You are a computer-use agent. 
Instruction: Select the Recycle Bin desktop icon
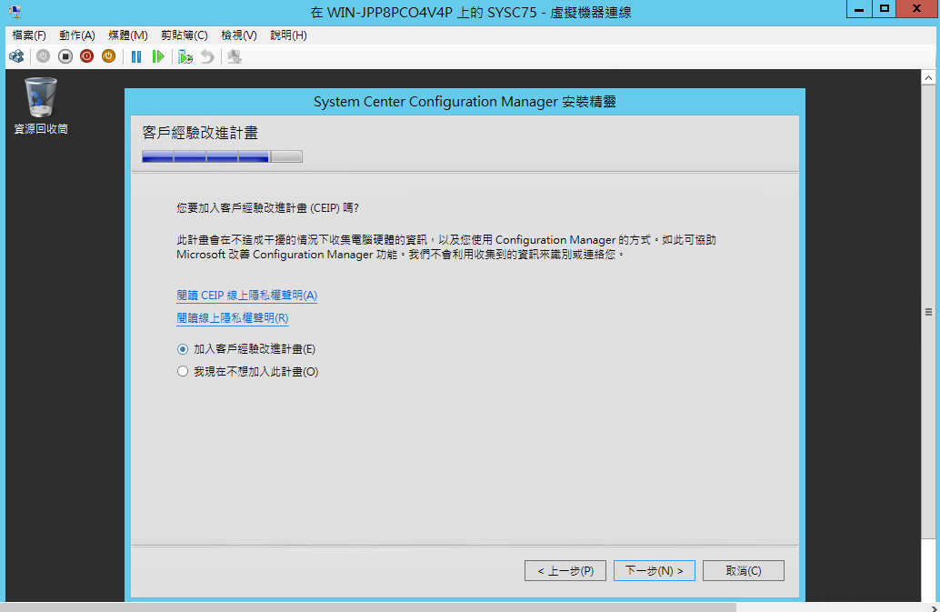coord(41,105)
